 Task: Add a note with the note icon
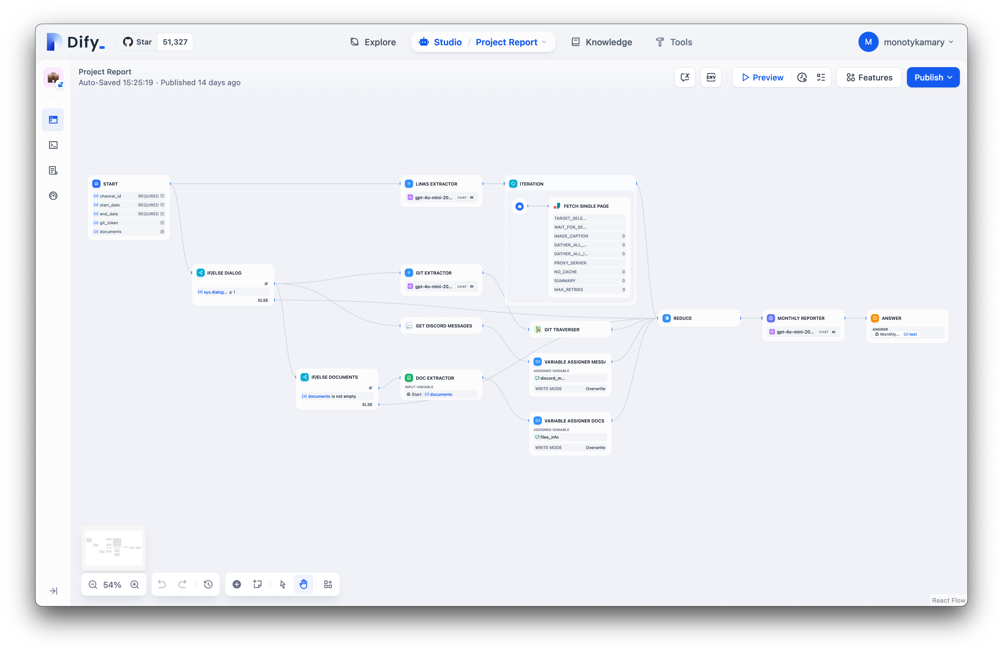[257, 584]
